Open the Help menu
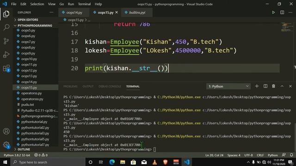 [98, 4]
